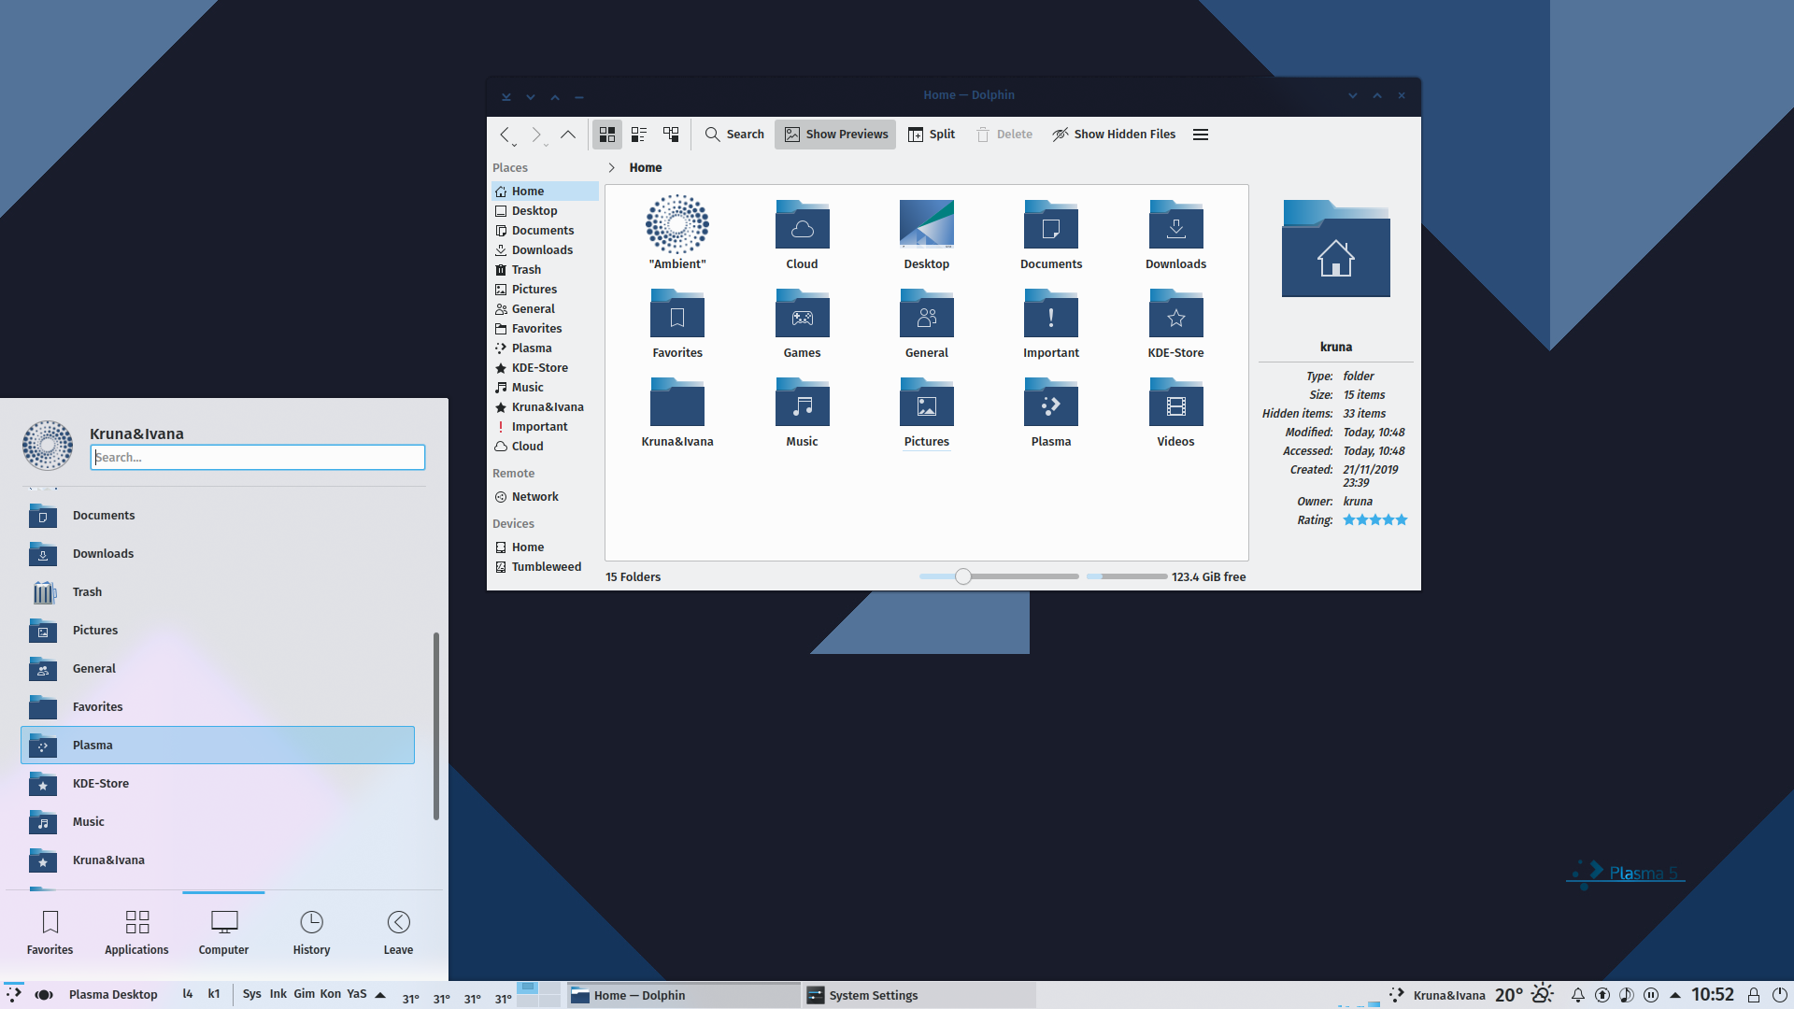Open Network in Remote section

point(545,497)
